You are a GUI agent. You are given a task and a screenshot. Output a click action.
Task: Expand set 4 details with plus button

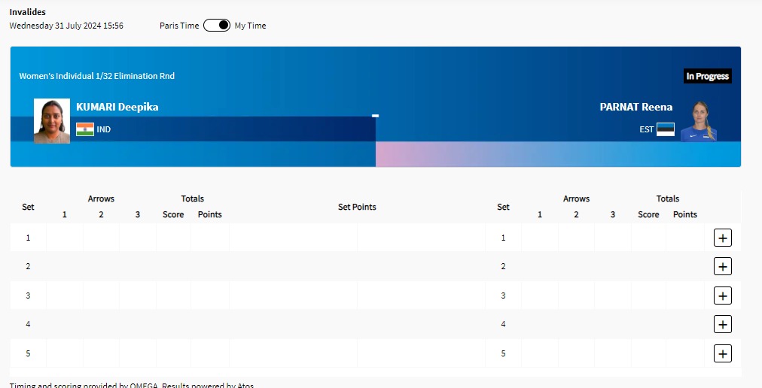(722, 324)
